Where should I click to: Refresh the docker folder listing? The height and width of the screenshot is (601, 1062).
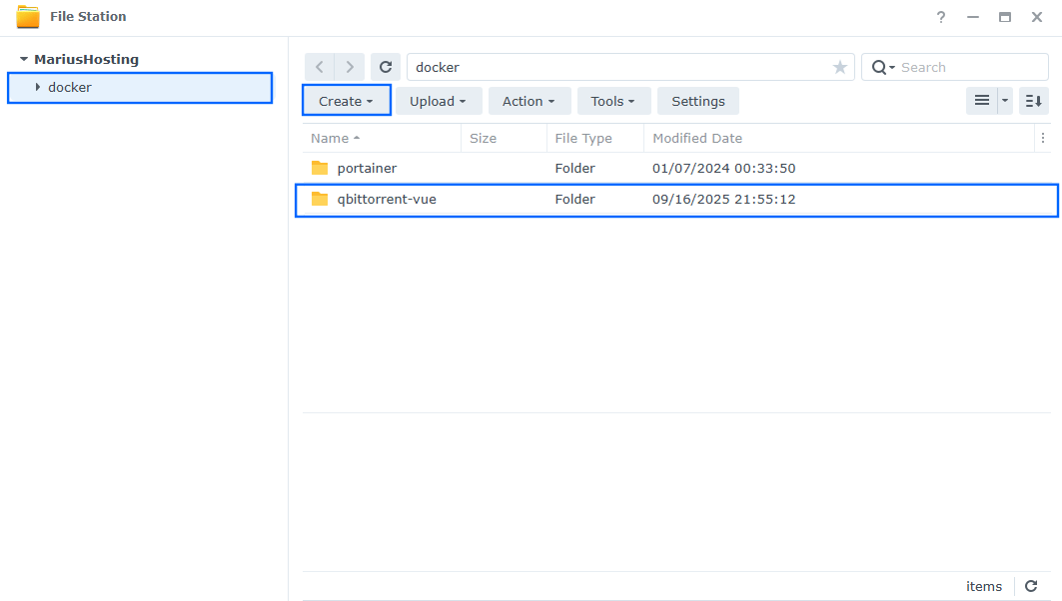(386, 67)
